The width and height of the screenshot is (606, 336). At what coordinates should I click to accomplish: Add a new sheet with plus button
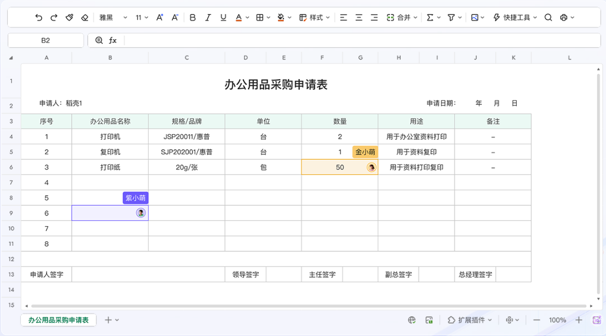pyautogui.click(x=108, y=320)
